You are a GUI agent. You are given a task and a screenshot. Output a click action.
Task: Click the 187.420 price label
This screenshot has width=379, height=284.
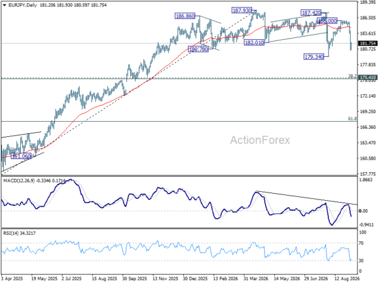tap(311, 13)
